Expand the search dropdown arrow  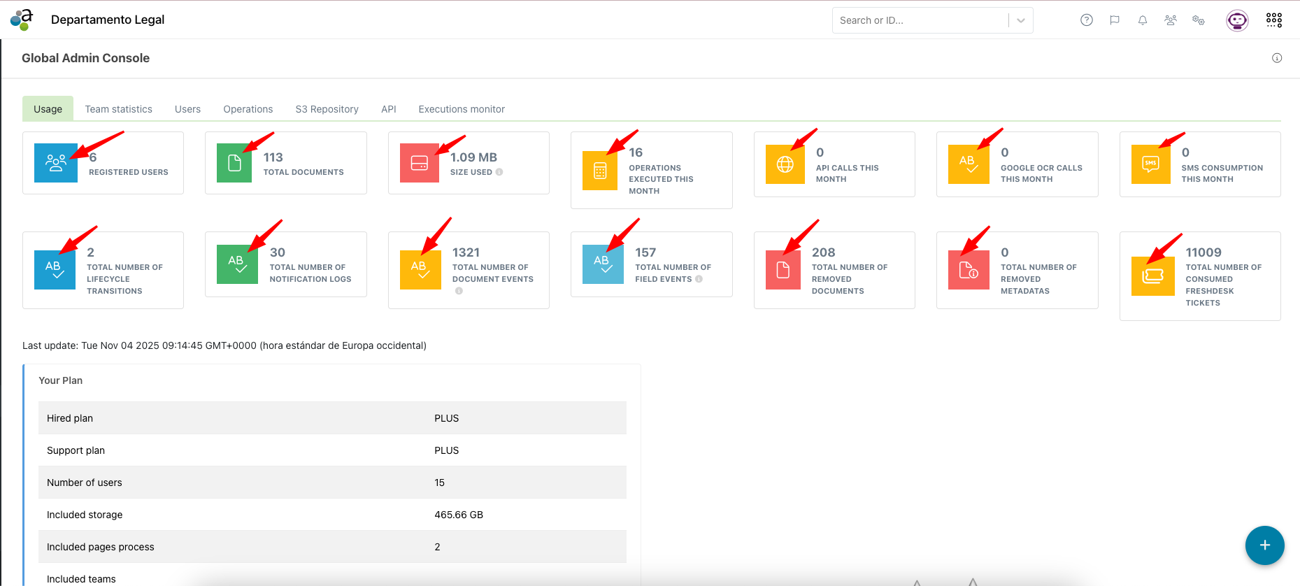coord(1021,20)
